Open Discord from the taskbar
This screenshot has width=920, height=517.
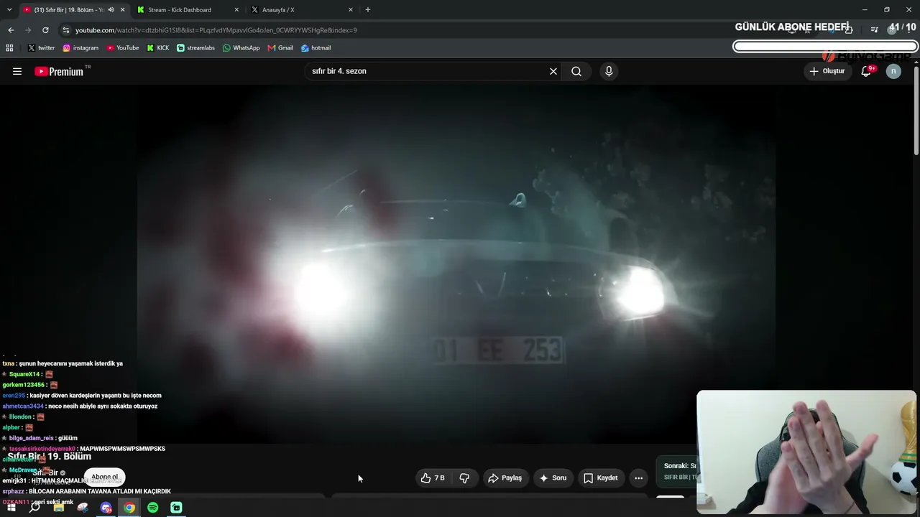click(x=106, y=508)
